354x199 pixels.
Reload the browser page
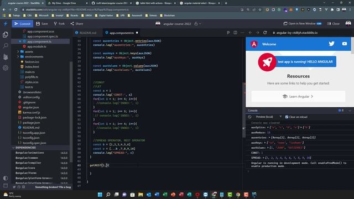[15, 10]
